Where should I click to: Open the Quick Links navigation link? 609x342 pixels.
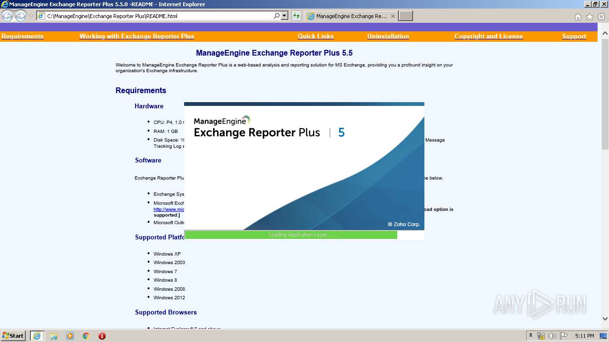(x=315, y=36)
